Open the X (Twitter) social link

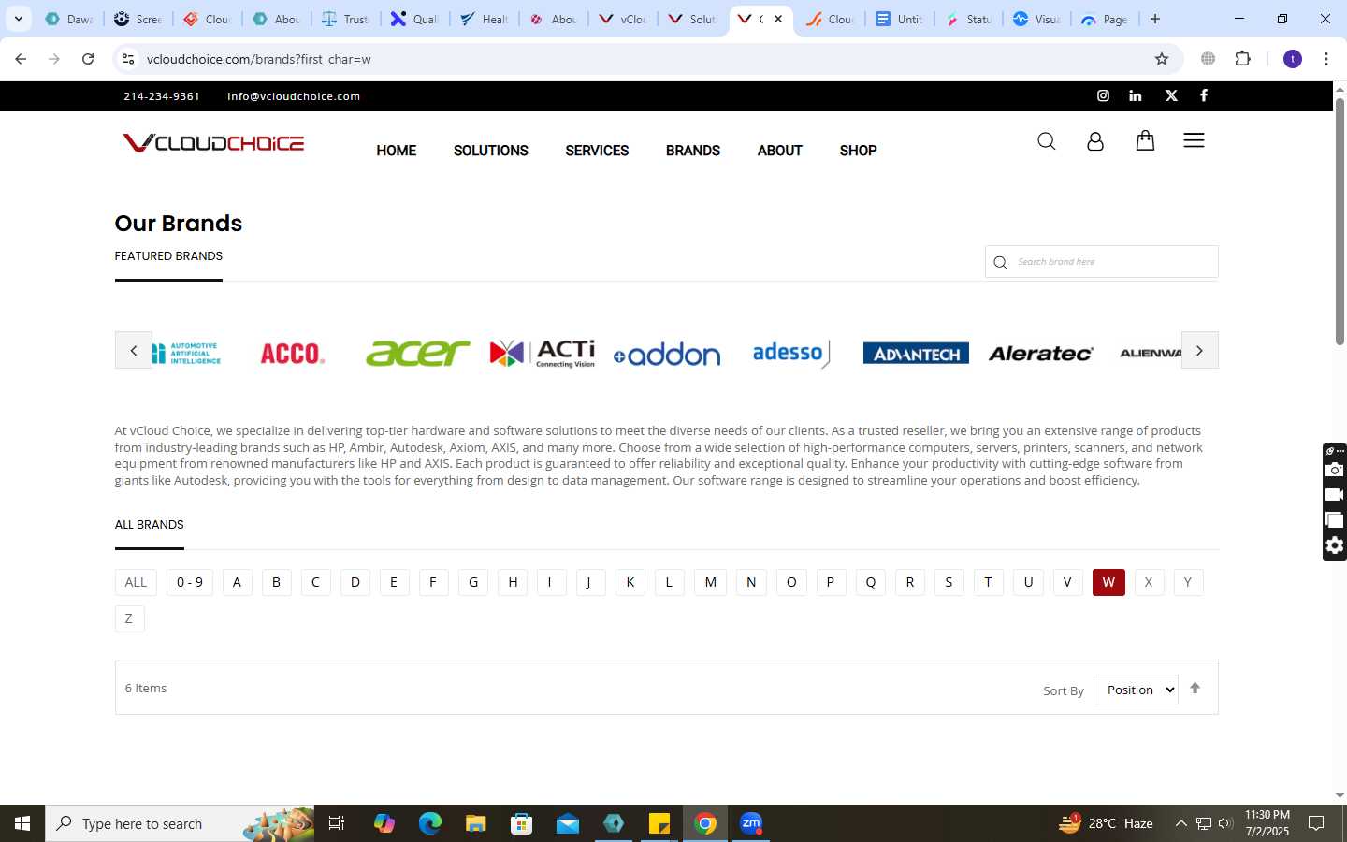1171,95
